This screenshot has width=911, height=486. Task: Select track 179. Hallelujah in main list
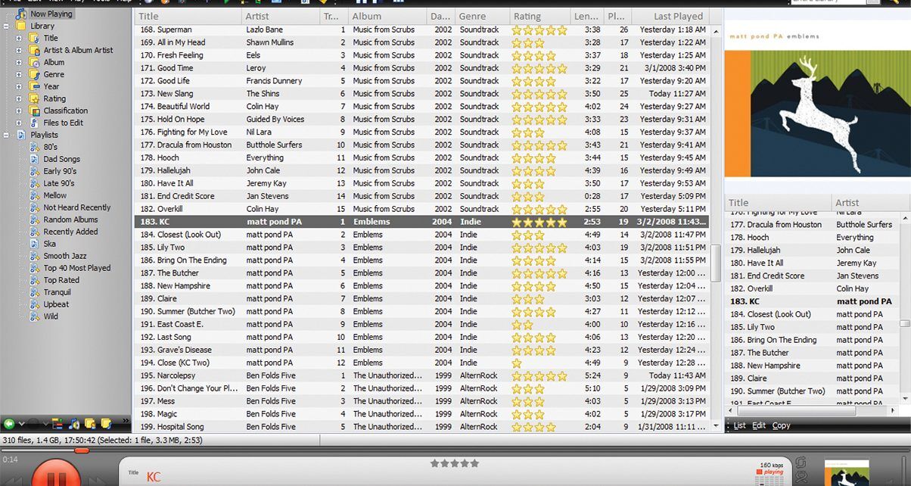point(421,170)
